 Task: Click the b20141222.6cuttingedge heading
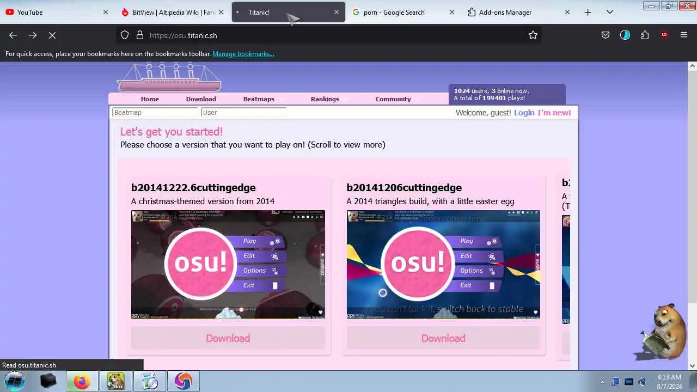(x=193, y=187)
